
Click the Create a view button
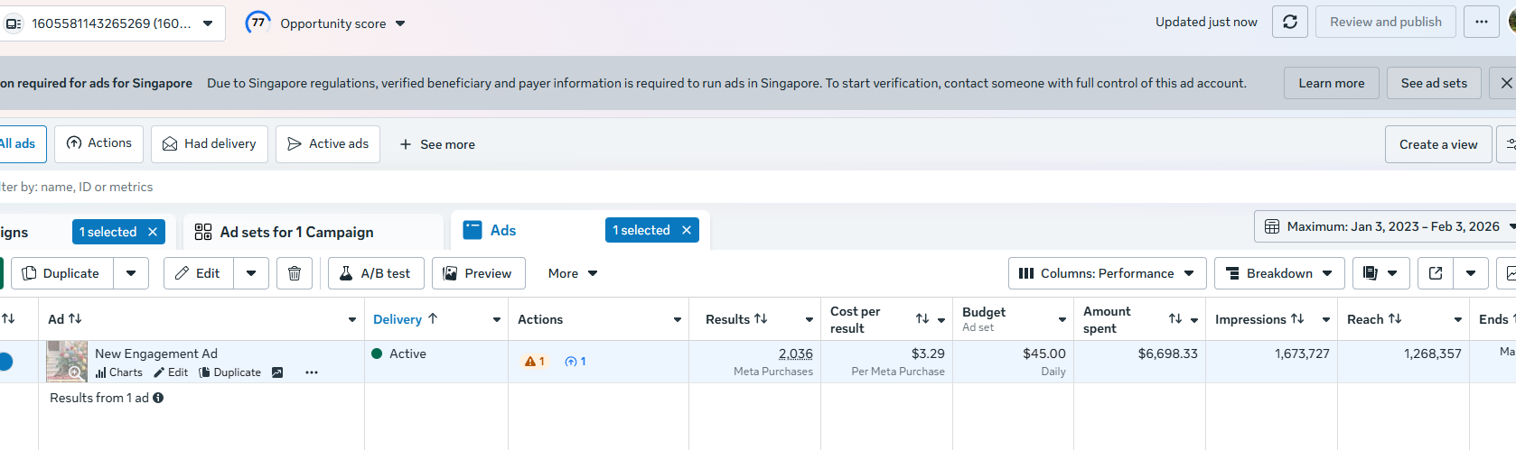[1437, 144]
